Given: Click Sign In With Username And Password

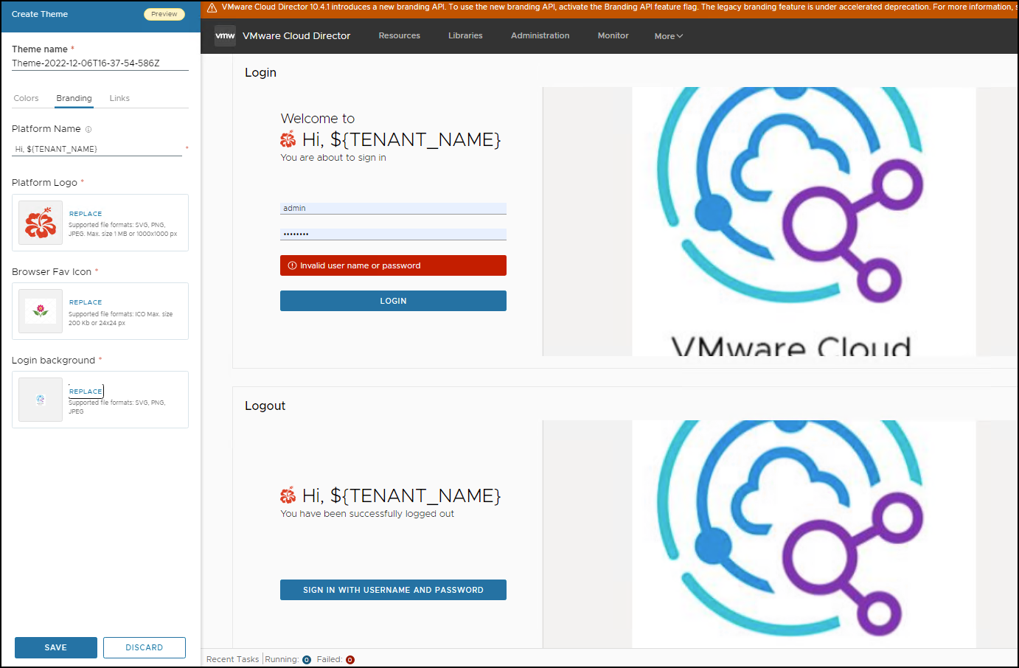Looking at the screenshot, I should tap(393, 590).
